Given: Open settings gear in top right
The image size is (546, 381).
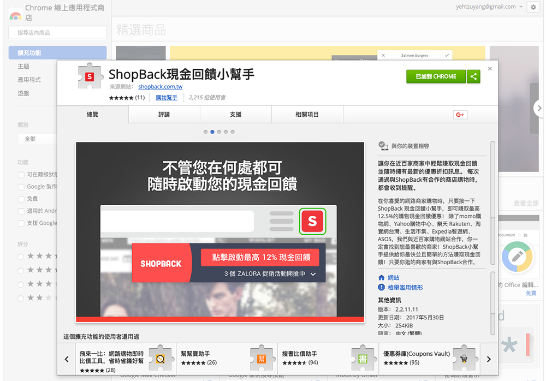Looking at the screenshot, I should (x=533, y=7).
